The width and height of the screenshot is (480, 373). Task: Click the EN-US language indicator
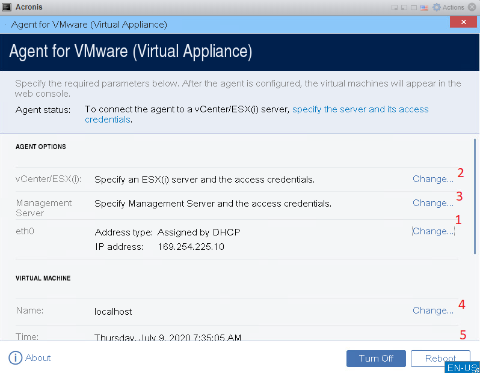pyautogui.click(x=462, y=368)
